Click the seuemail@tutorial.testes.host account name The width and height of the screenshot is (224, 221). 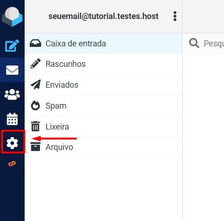pyautogui.click(x=103, y=16)
